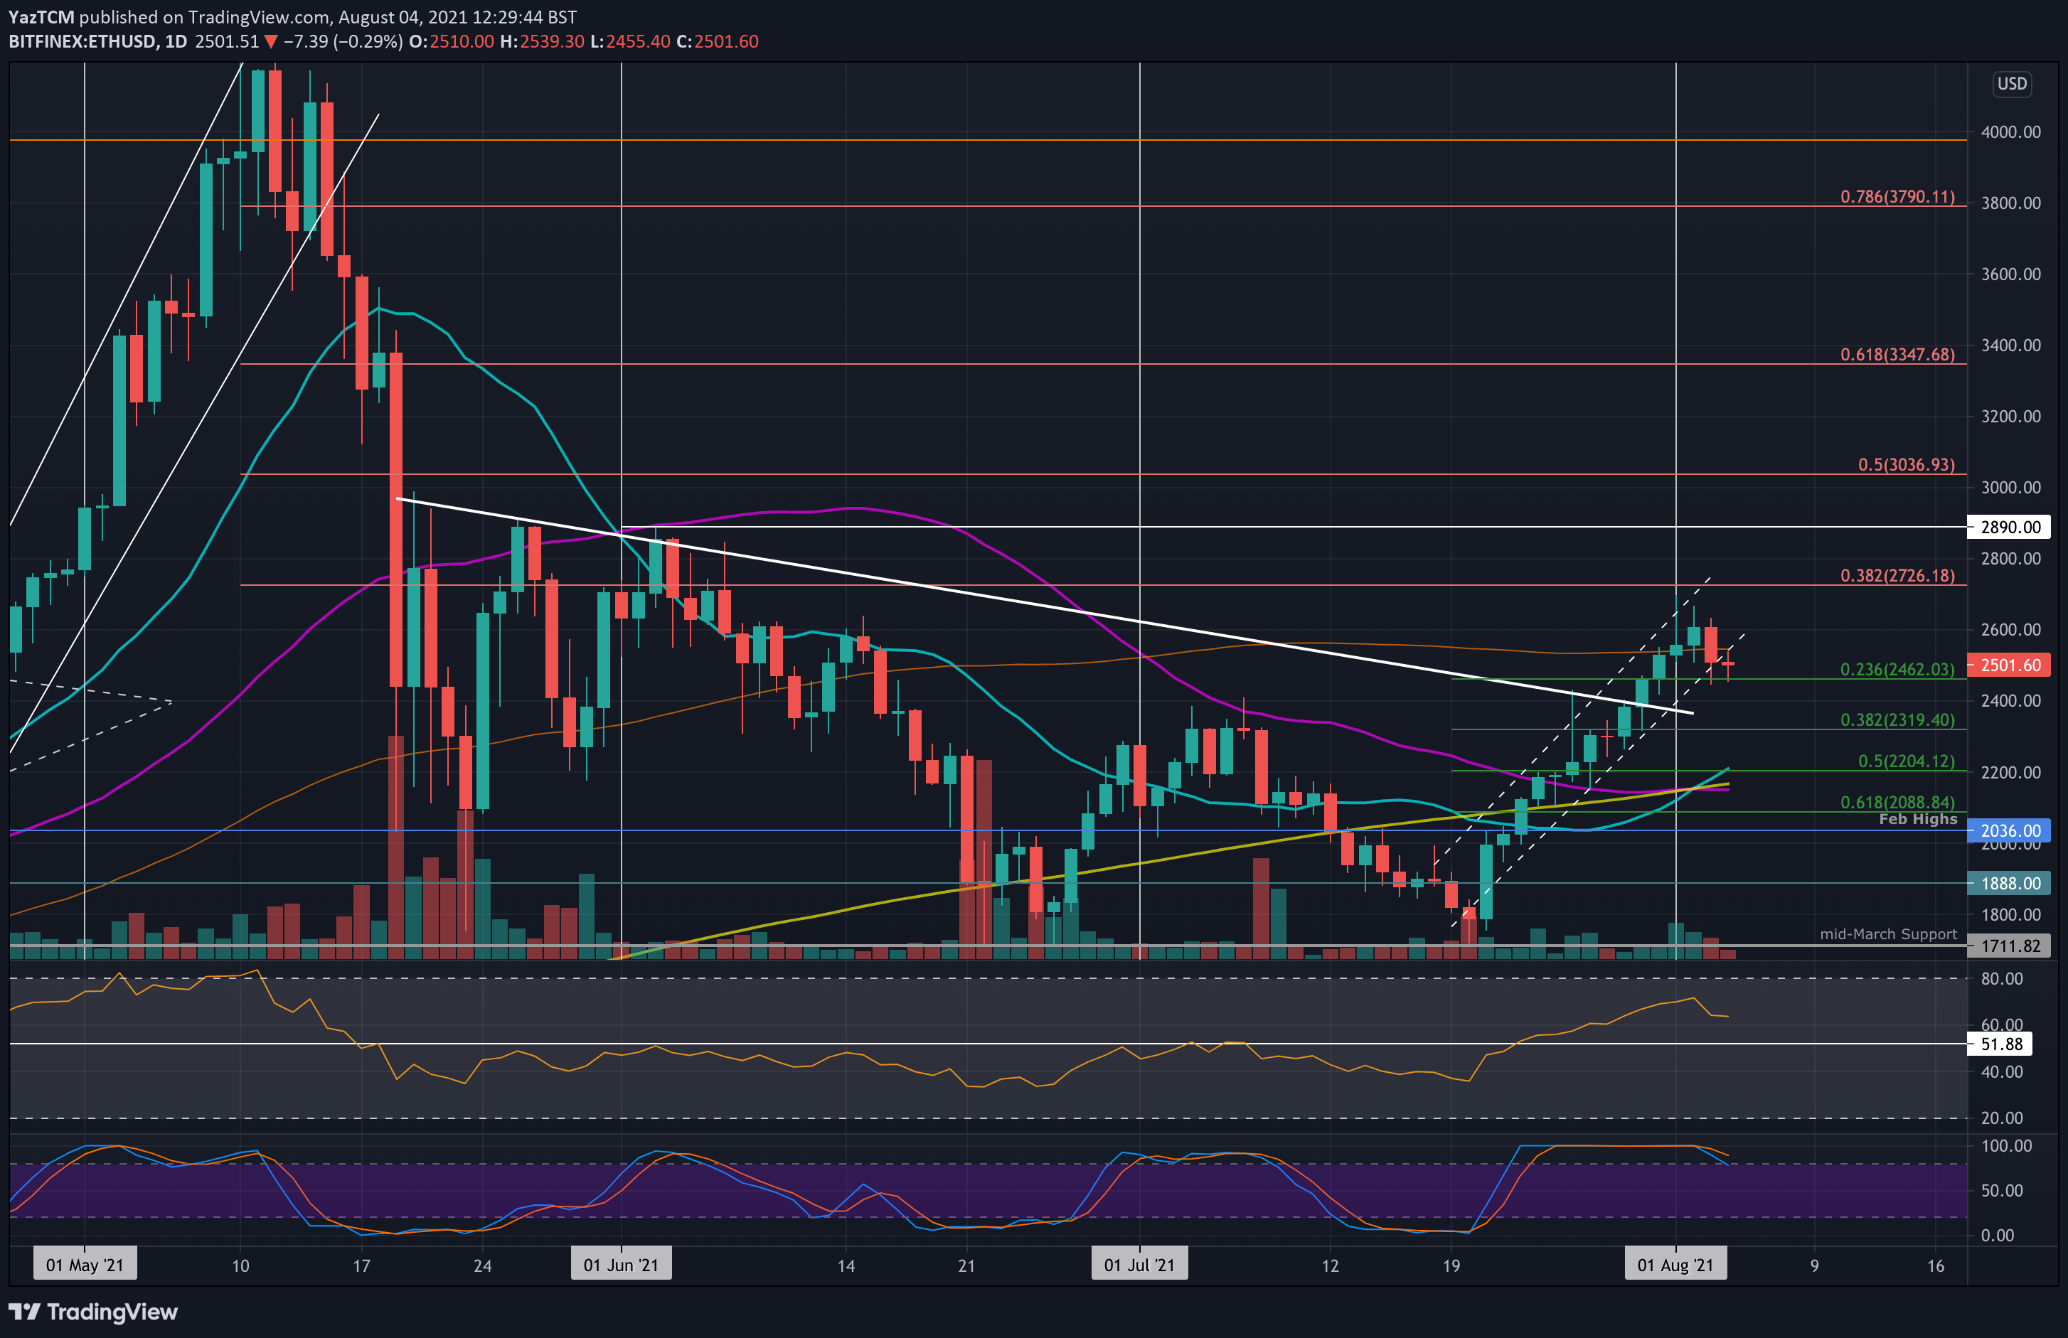The height and width of the screenshot is (1338, 2068).
Task: Click the price change −7.39 (−0.29%) text
Action: (342, 41)
